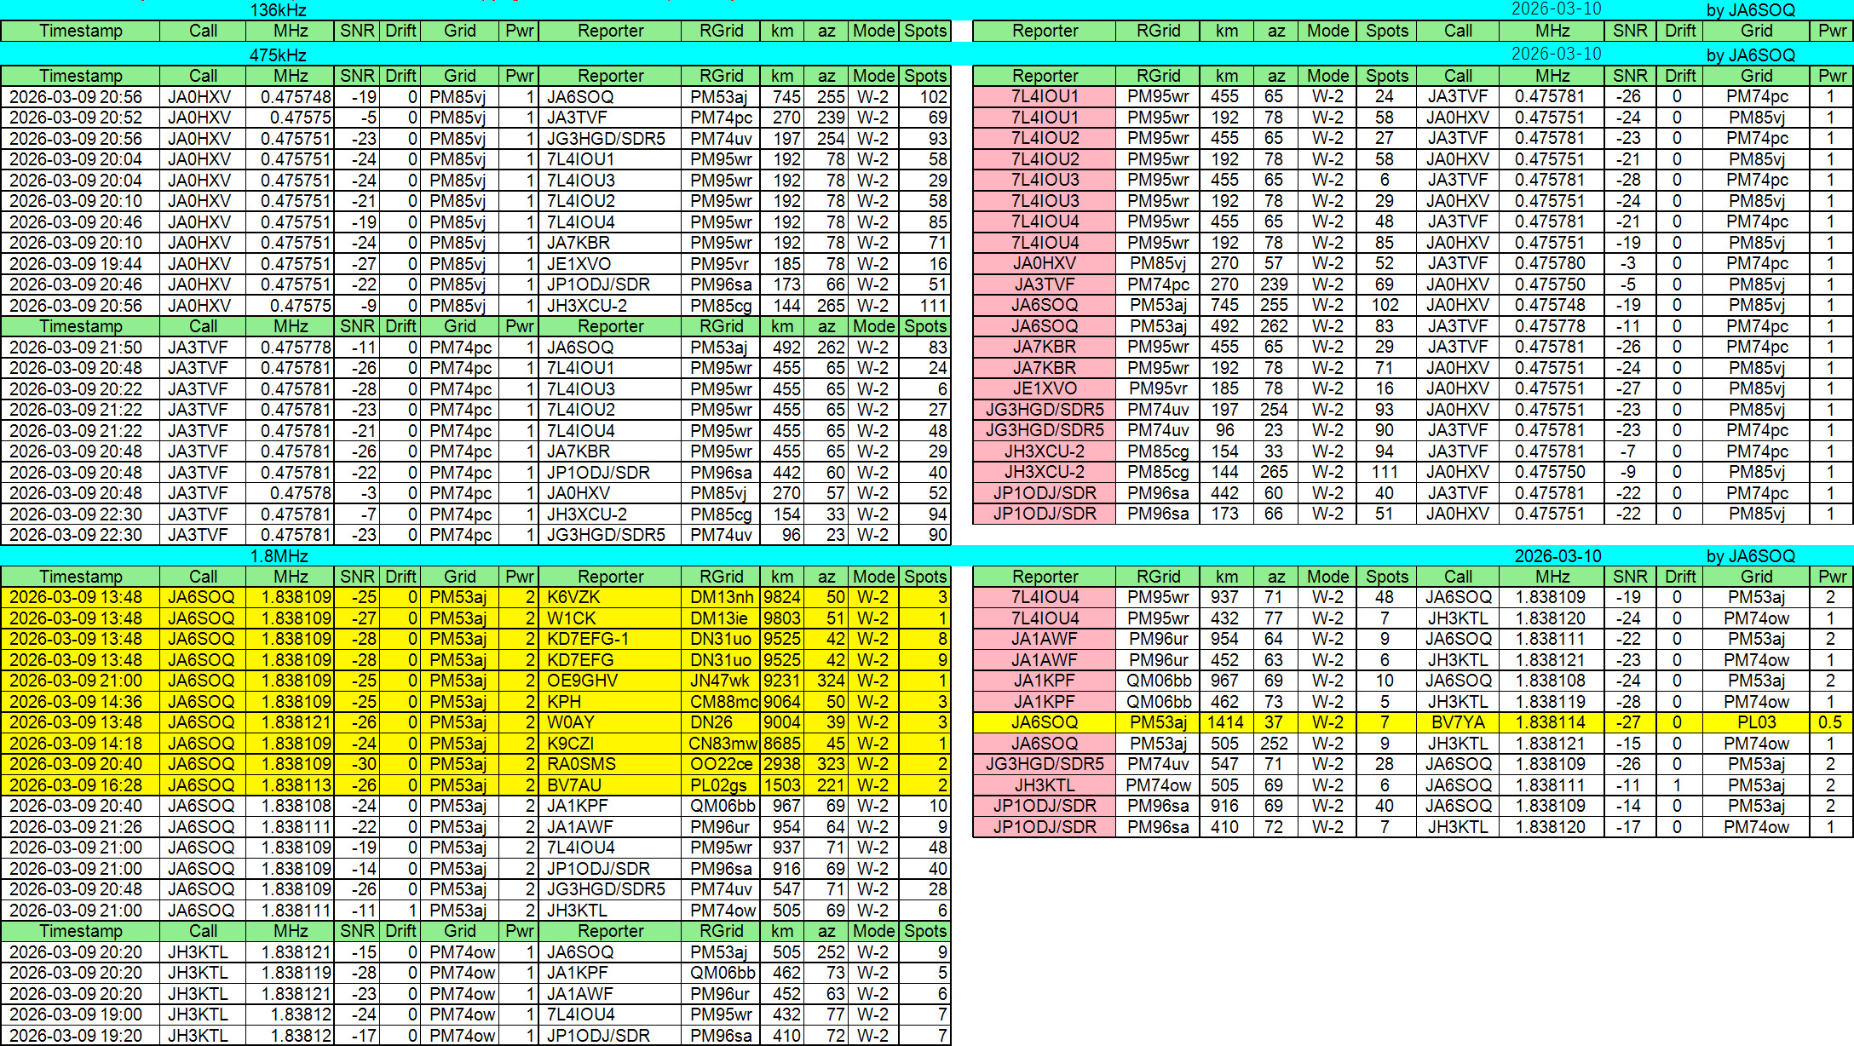Screen dimensions: 1854x1046
Task: Select the 1.8MHz band heading
Action: pos(279,556)
